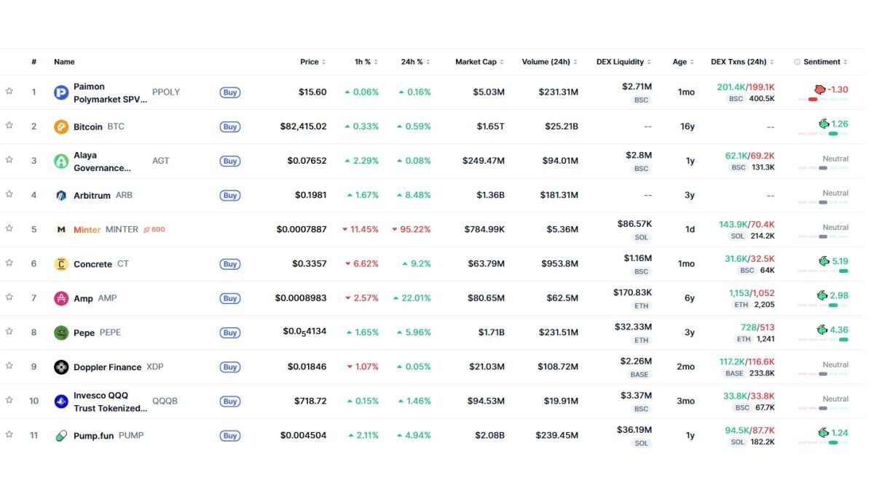Open the Doppler Finance name link
Image resolution: width=874 pixels, height=491 pixels.
pyautogui.click(x=107, y=367)
